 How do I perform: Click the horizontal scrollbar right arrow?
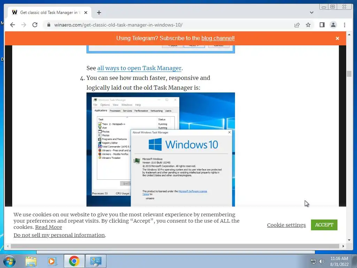click(x=343, y=246)
